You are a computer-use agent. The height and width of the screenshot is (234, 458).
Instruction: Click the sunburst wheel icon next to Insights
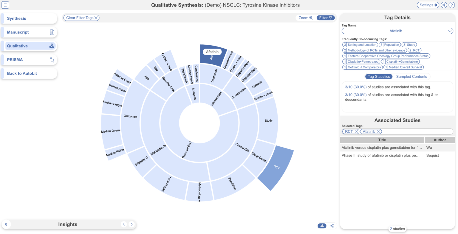(x=322, y=226)
